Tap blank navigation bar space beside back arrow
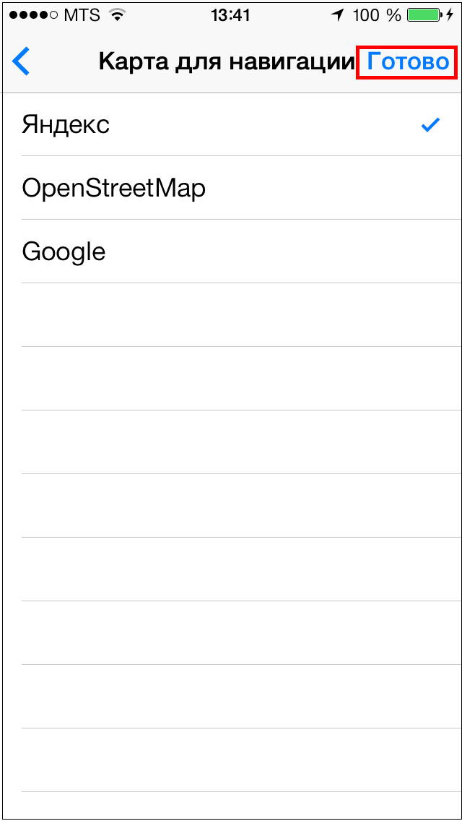This screenshot has width=462, height=821. pyautogui.click(x=64, y=62)
